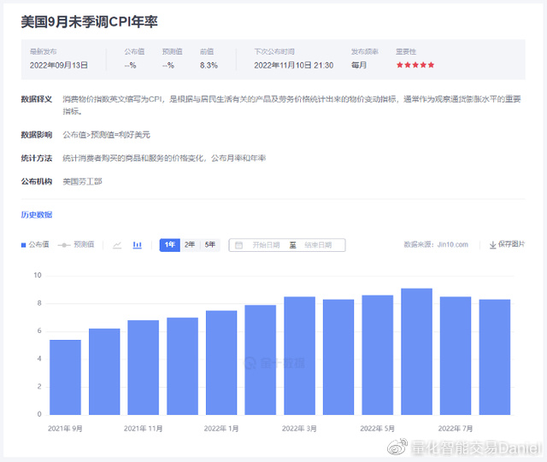The height and width of the screenshot is (462, 547).
Task: Click the 数据来源: Jin10.com text
Action: click(436, 244)
